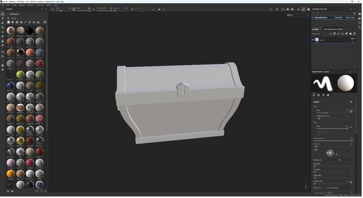Open Layer 1 opacity 100 dropdown
Viewport: 363px width, 198px height.
[353, 42]
